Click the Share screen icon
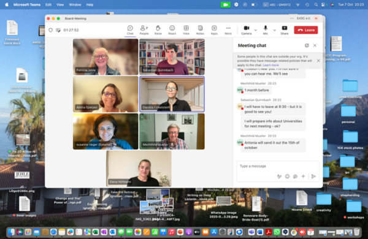The height and width of the screenshot is (239, 368). tap(285, 30)
